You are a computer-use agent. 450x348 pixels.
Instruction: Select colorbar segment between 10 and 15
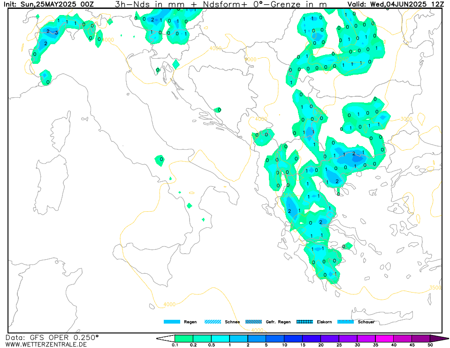click(293, 338)
